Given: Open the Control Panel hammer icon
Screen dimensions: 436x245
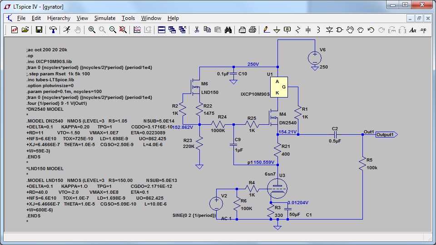Looking at the screenshot, I should click(x=53, y=30).
